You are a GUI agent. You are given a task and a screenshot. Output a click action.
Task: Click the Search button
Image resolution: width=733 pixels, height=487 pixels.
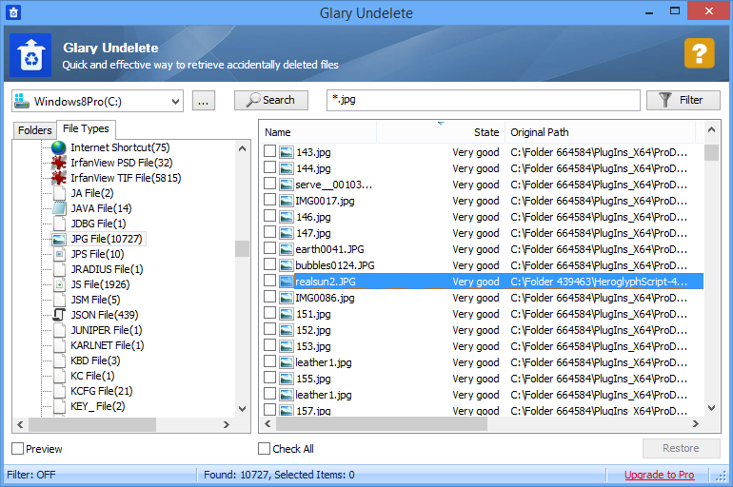pyautogui.click(x=271, y=100)
